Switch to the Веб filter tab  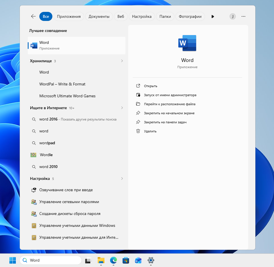(121, 16)
